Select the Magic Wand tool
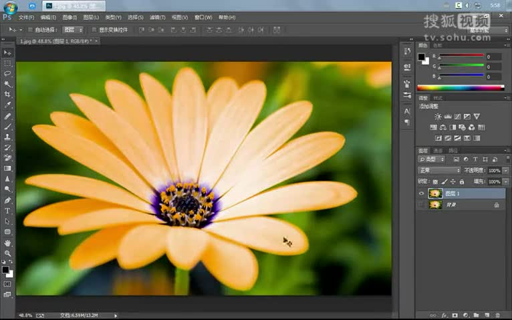Screen dimensions: 512x320 point(7,84)
